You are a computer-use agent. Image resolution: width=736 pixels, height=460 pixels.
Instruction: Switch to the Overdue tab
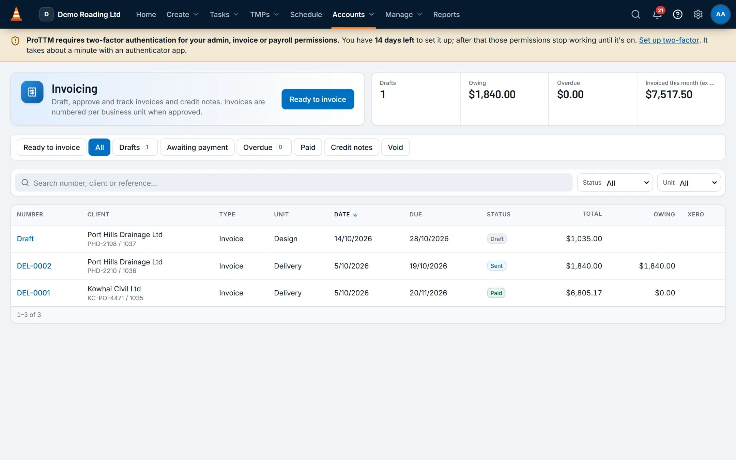(264, 147)
